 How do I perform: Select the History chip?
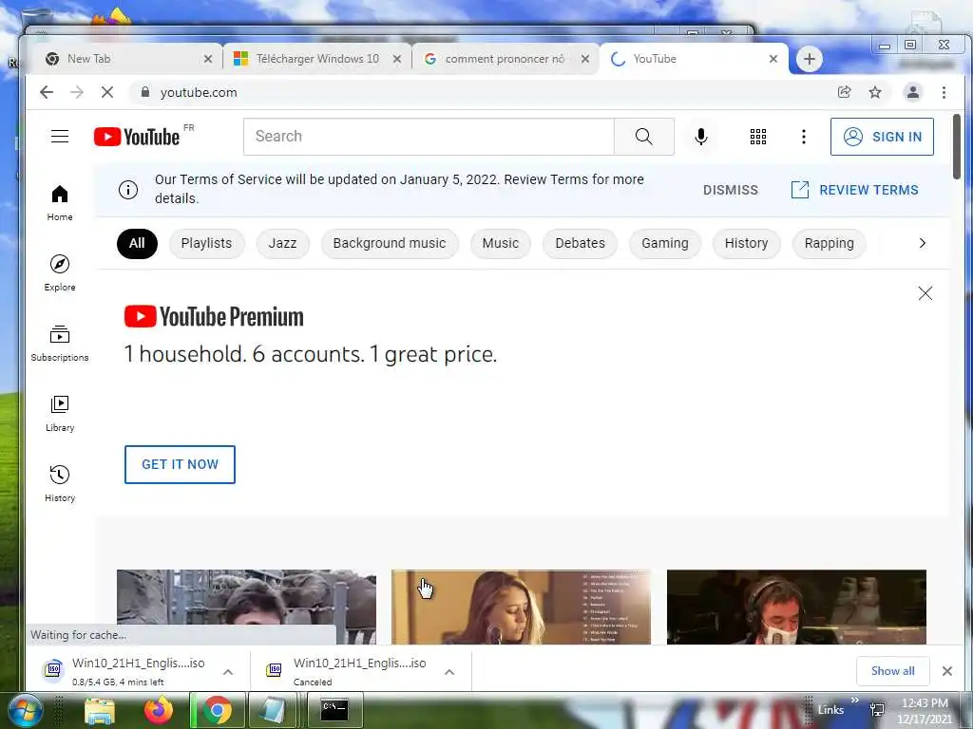click(747, 243)
